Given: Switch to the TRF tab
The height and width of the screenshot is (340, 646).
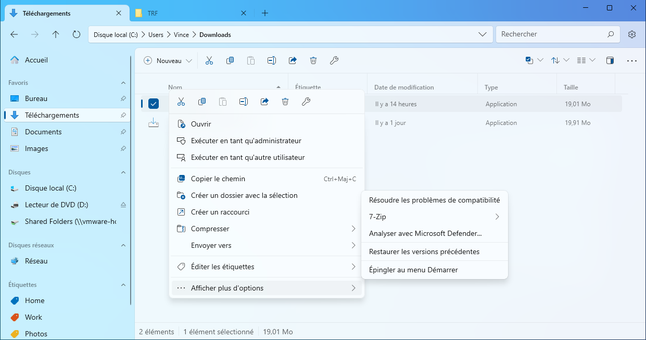Looking at the screenshot, I should [x=153, y=13].
